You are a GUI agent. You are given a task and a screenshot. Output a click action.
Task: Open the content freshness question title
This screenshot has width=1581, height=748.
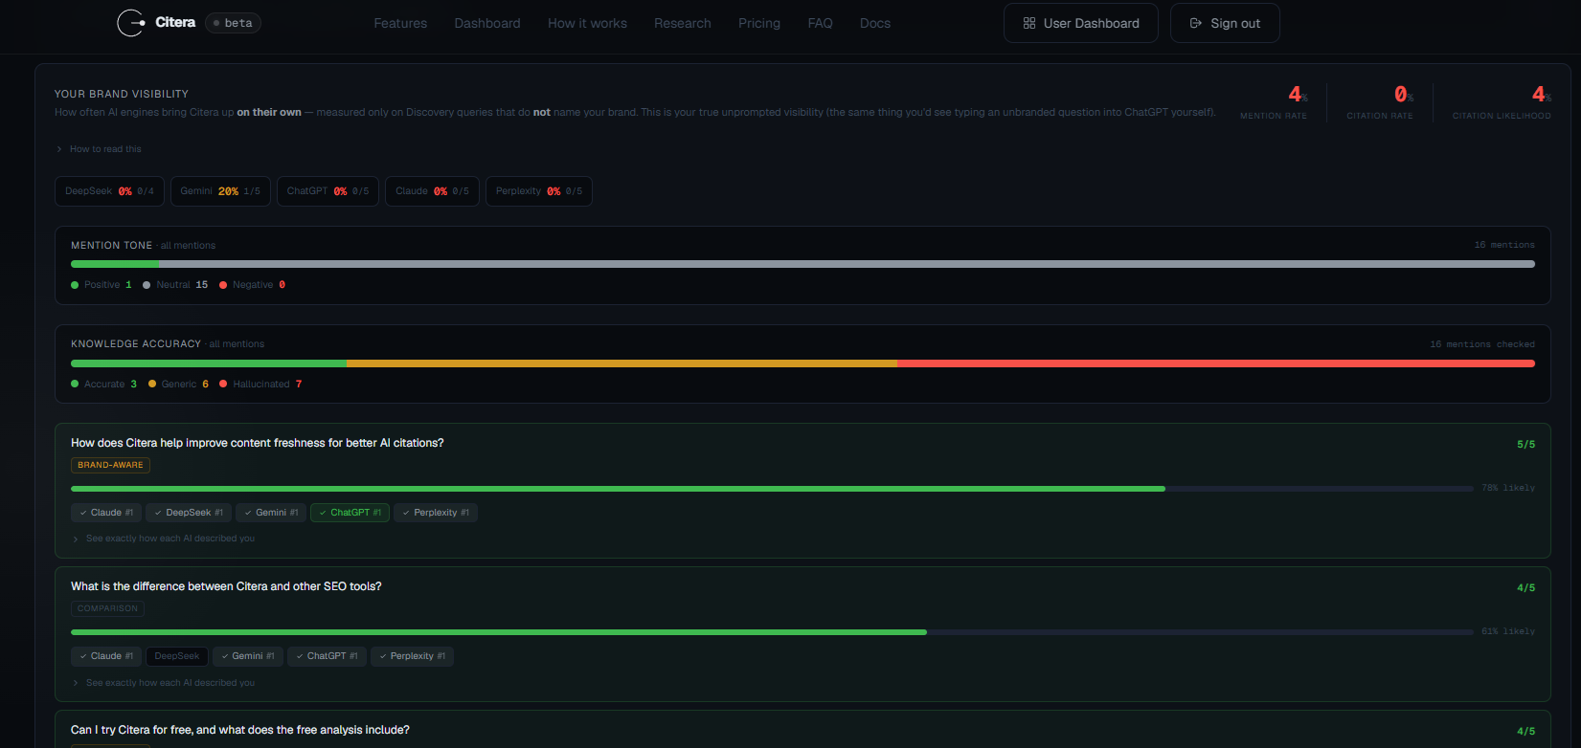coord(258,443)
